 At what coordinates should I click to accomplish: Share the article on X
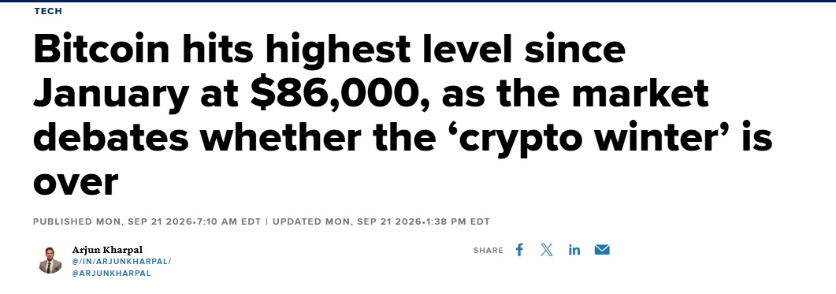click(547, 250)
